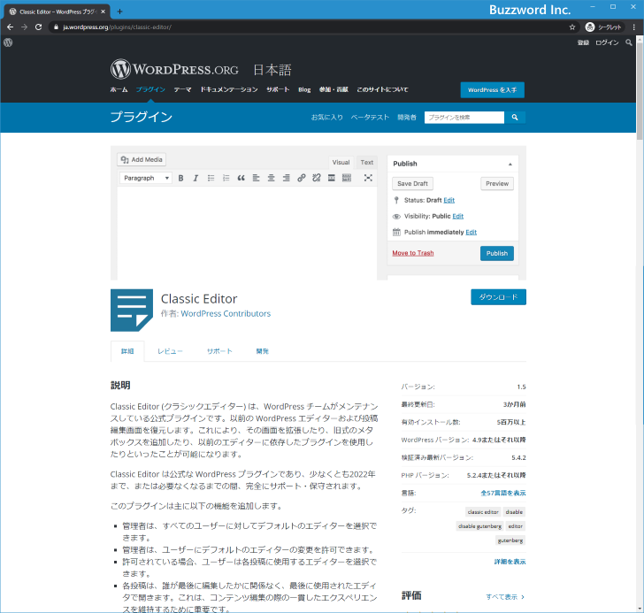Insert Read More tag icon
Viewport: 644px width, 613px height.
point(332,178)
